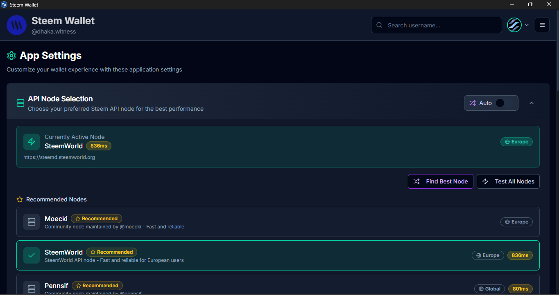Image resolution: width=559 pixels, height=295 pixels.
Task: Select the Pennsif node name
Action: [x=57, y=286]
